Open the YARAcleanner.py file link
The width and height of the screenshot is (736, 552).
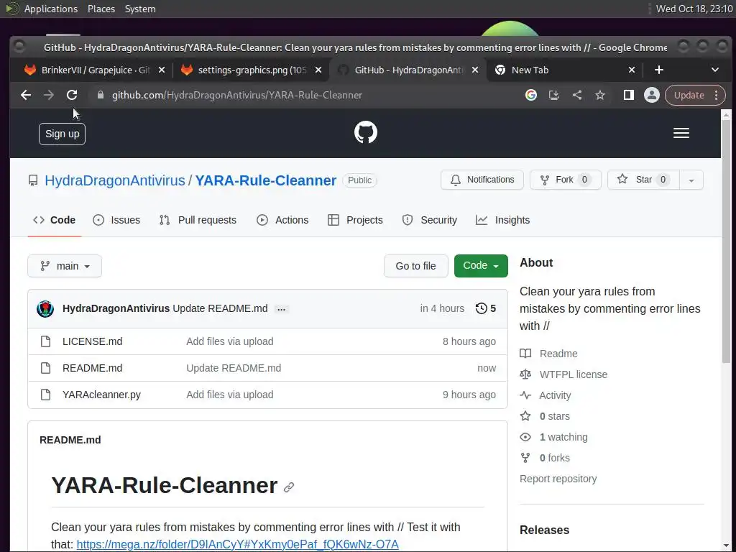pos(101,395)
